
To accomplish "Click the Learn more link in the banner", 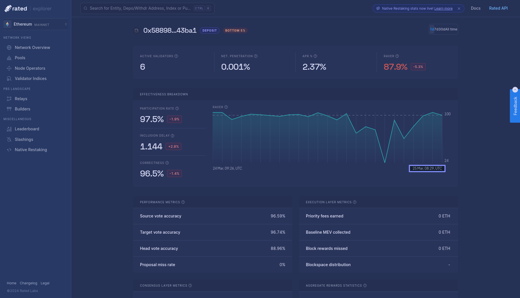I will [x=443, y=9].
